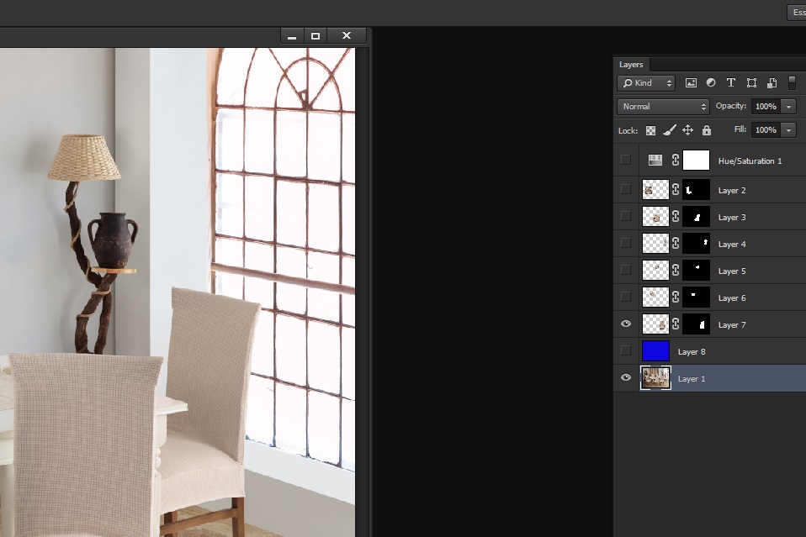Open the Normal blend mode dropdown

click(663, 106)
